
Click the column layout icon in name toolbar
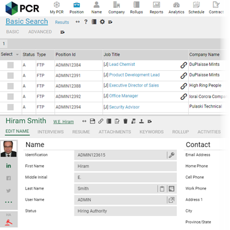(x=109, y=121)
